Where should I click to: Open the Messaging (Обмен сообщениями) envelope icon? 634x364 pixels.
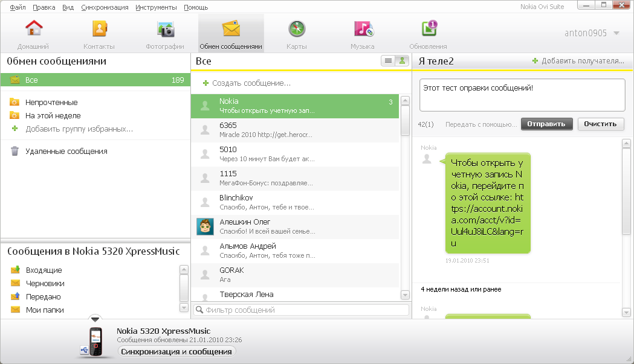coord(231,29)
